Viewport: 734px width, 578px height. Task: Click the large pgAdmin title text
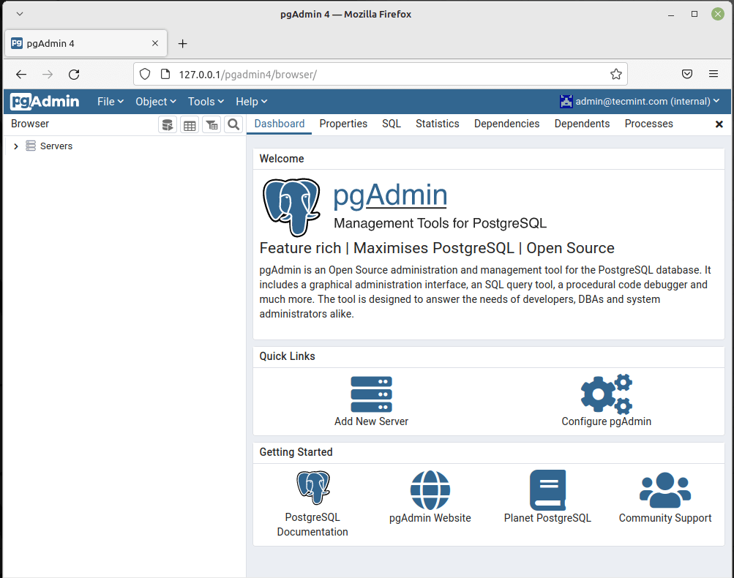[390, 195]
